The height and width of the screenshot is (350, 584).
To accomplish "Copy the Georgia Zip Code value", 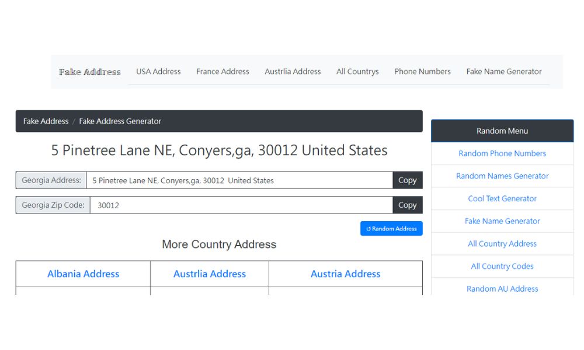I will coord(408,205).
